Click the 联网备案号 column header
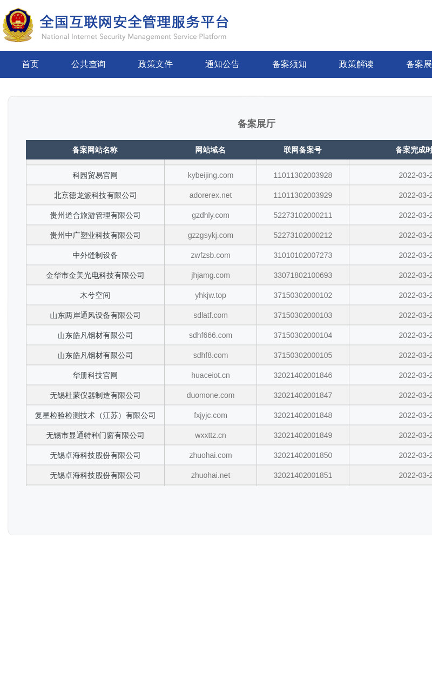The height and width of the screenshot is (692, 432). [303, 150]
